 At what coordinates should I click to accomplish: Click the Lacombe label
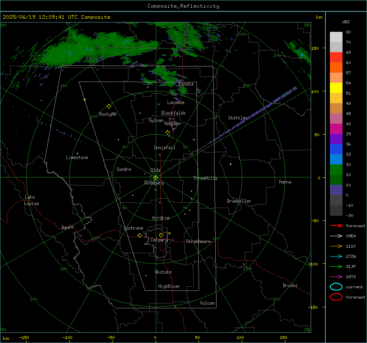pos(176,102)
